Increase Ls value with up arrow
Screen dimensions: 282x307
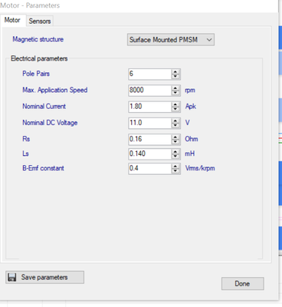coord(175,151)
